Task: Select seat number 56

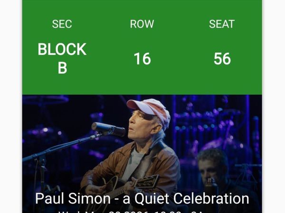Action: click(222, 59)
